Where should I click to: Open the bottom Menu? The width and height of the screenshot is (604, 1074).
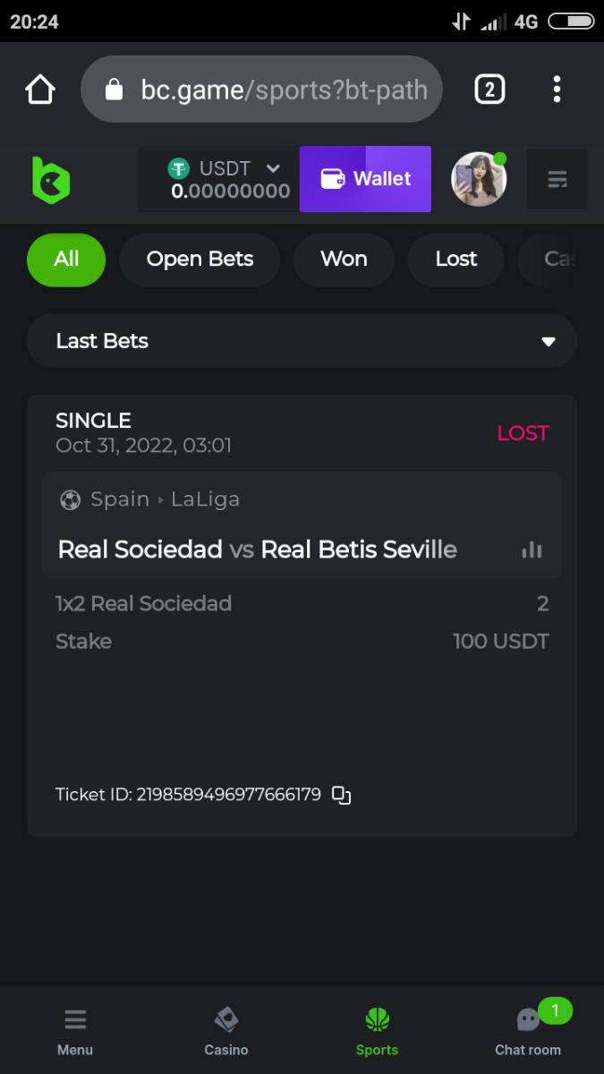[75, 1031]
